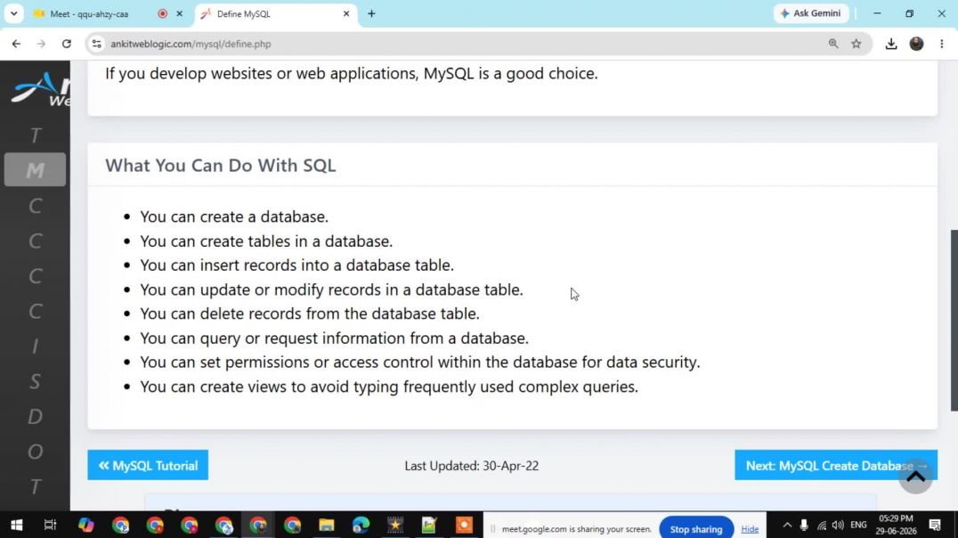Open the green notepad app on taskbar
The width and height of the screenshot is (958, 538).
click(x=429, y=526)
